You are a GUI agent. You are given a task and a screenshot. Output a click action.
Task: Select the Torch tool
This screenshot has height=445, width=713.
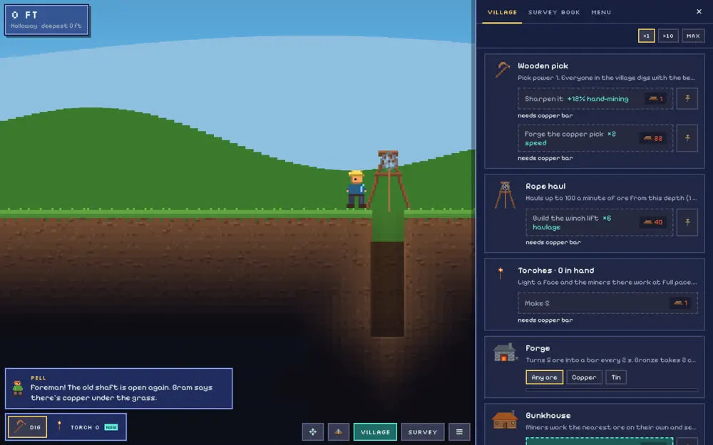pyautogui.click(x=86, y=426)
